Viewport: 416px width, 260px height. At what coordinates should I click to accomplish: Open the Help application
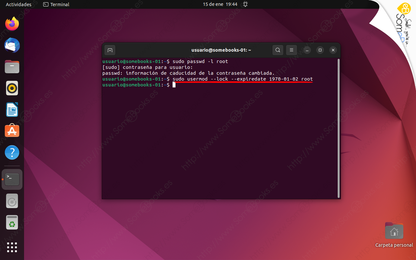tap(12, 152)
